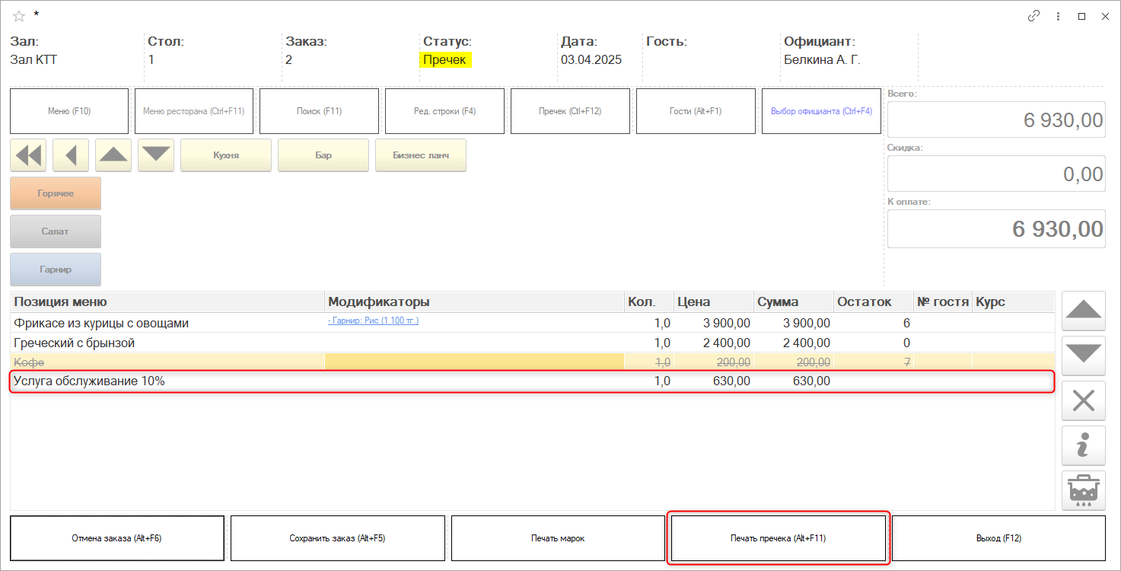Open item information with the i button

(x=1083, y=445)
